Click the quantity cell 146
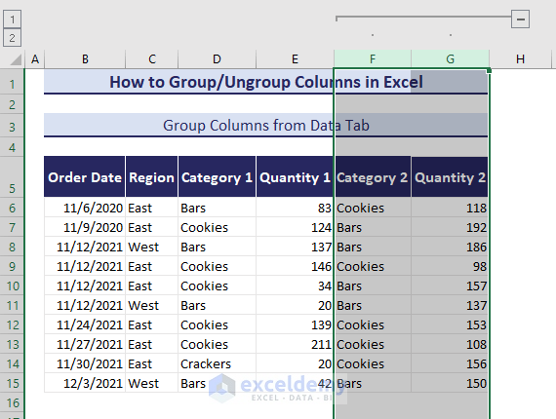The image size is (556, 419). [x=295, y=266]
